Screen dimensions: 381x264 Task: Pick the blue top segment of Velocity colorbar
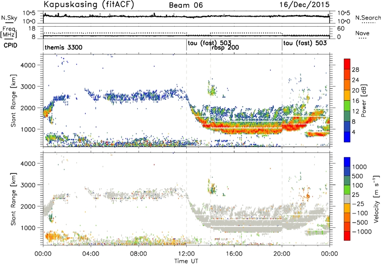coord(347,162)
